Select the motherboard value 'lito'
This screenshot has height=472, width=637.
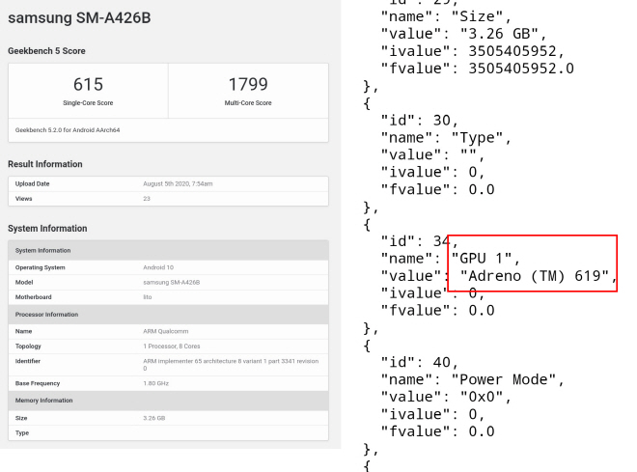tap(147, 297)
